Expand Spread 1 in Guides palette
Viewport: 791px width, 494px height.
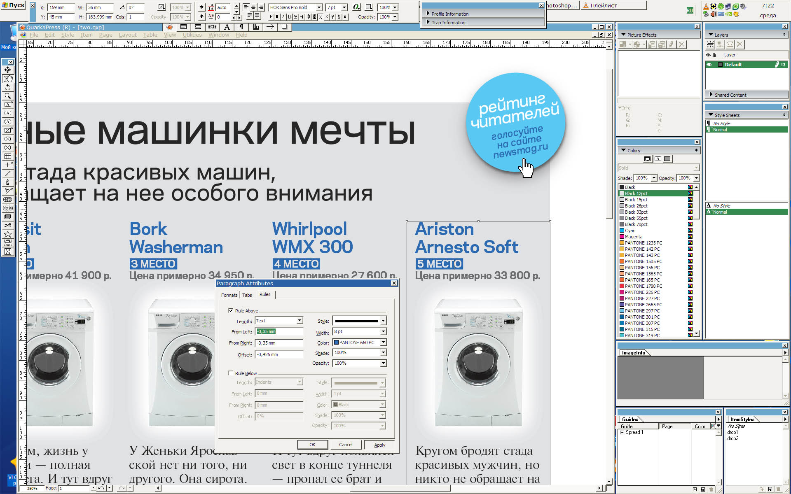(x=623, y=432)
